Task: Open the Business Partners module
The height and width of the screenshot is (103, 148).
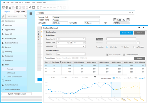Action: click(11, 43)
